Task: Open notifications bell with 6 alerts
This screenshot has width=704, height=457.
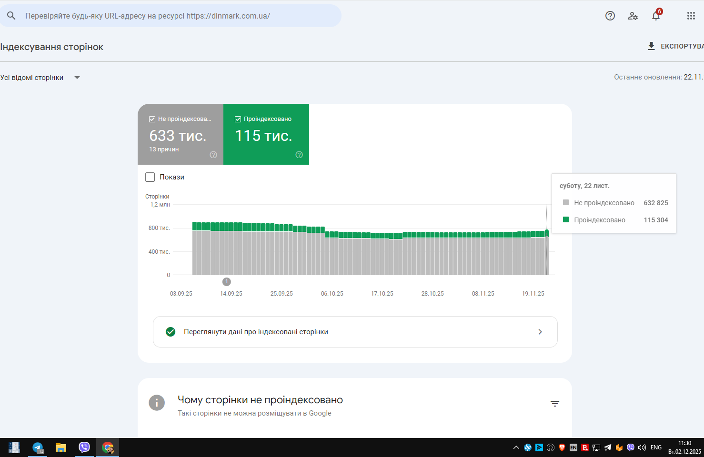Action: [x=656, y=15]
